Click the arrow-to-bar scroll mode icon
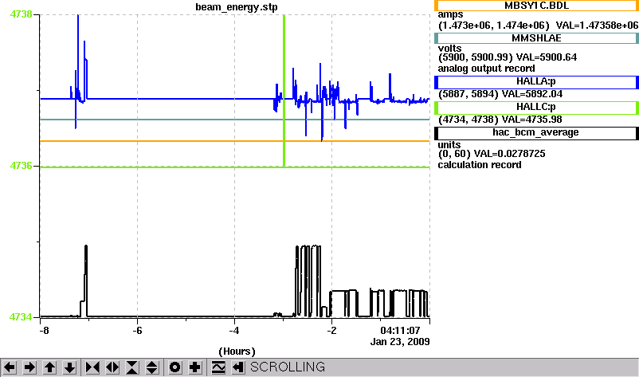 pyautogui.click(x=238, y=367)
